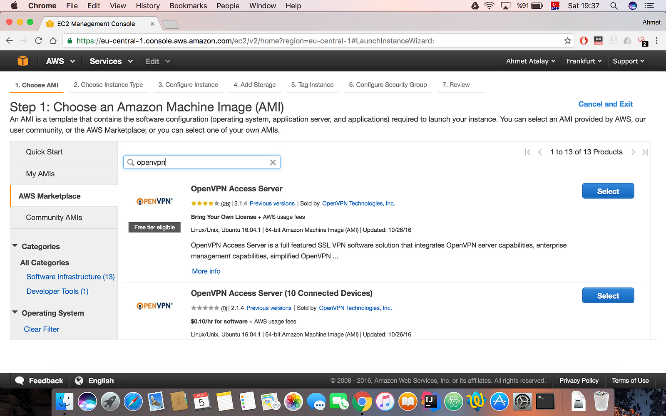
Task: Go back with the browser back arrow
Action: (10, 41)
